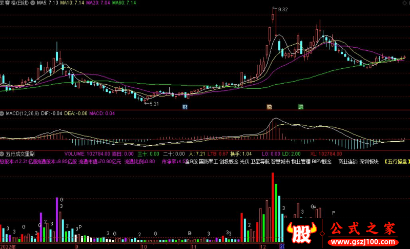This screenshot has width=410, height=249.
Task: Click the 深圳板块 concept label
Action: pos(369,162)
